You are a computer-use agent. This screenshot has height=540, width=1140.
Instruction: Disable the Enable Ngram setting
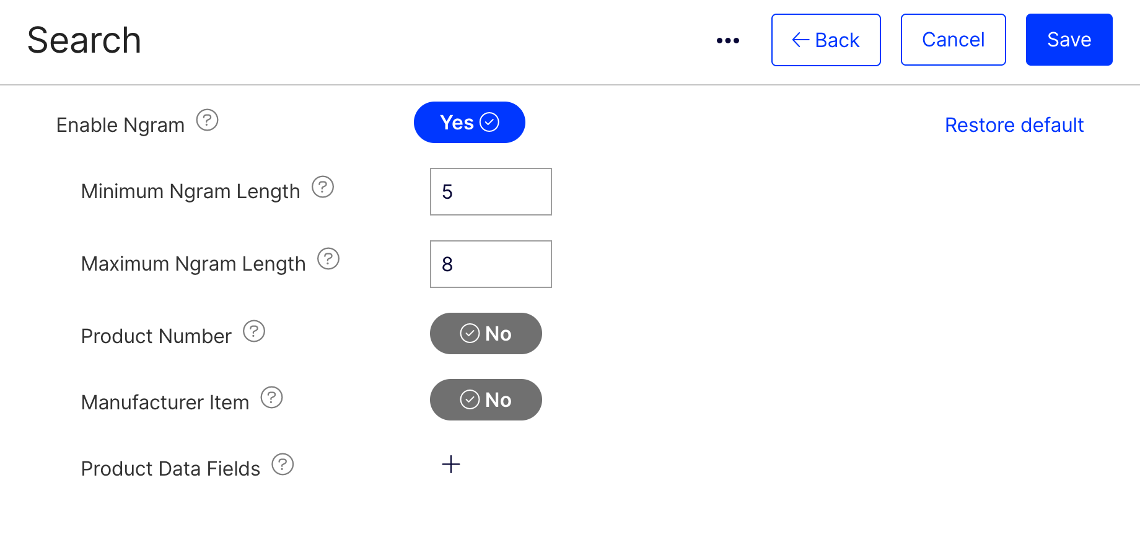pos(469,122)
